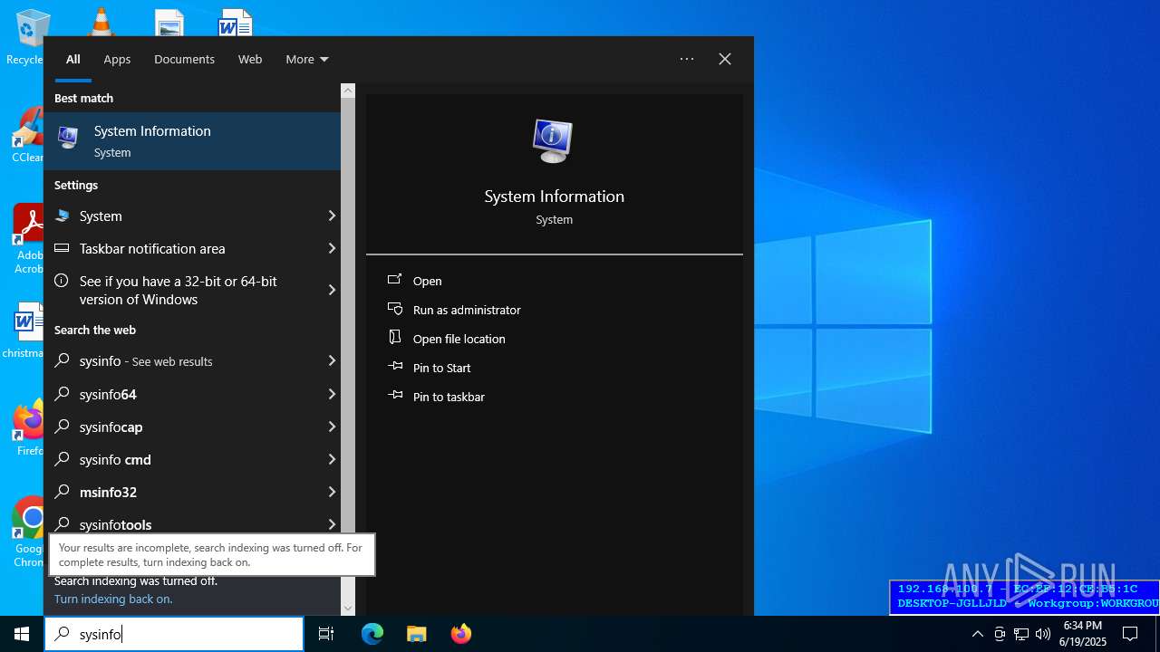Click the Taskbar notification area settings icon
This screenshot has width=1160, height=652.
(63, 248)
